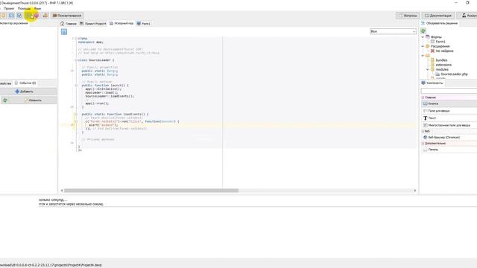Open the Помощь menu
This screenshot has height=268, width=477.
24,8
